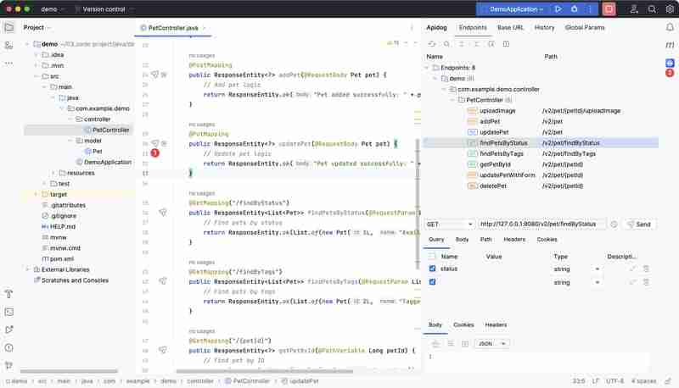Click the Apidog refresh endpoints icon

pos(431,44)
